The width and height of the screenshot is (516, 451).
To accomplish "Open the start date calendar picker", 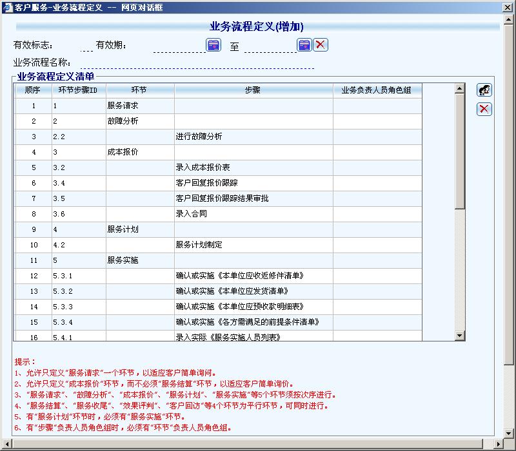I will [x=213, y=45].
